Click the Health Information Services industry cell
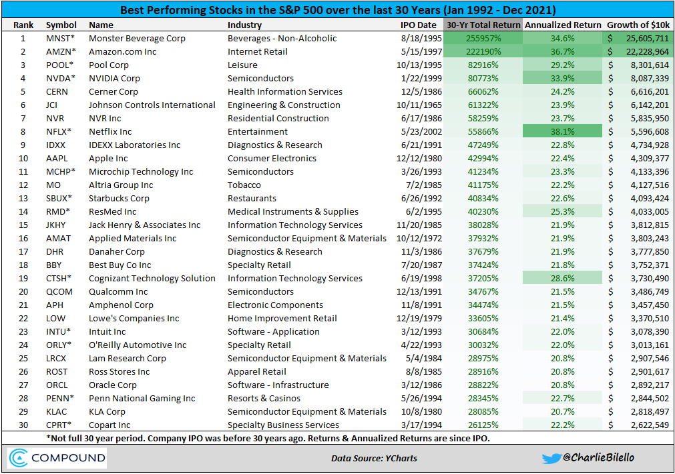 tap(285, 91)
